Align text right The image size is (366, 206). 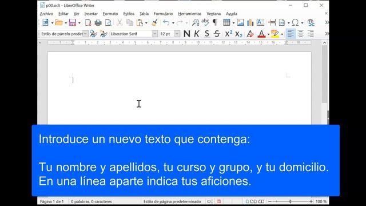click(x=311, y=34)
